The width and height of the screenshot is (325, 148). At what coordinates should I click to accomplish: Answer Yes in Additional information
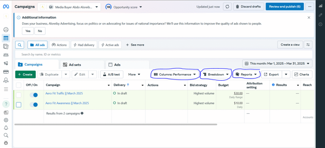click(x=28, y=31)
